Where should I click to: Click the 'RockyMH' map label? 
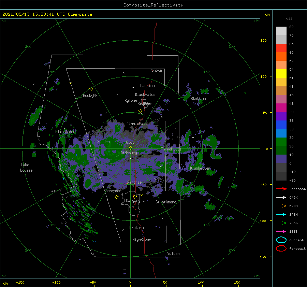click(90, 96)
